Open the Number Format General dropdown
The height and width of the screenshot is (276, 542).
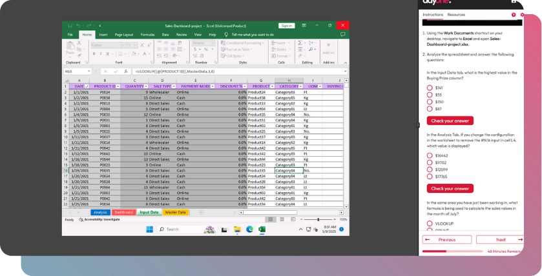click(213, 43)
